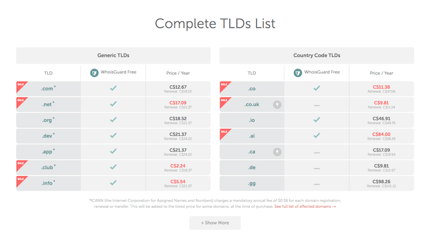Click the lightning icon beside .co.uk
The width and height of the screenshot is (431, 239).
(x=277, y=104)
